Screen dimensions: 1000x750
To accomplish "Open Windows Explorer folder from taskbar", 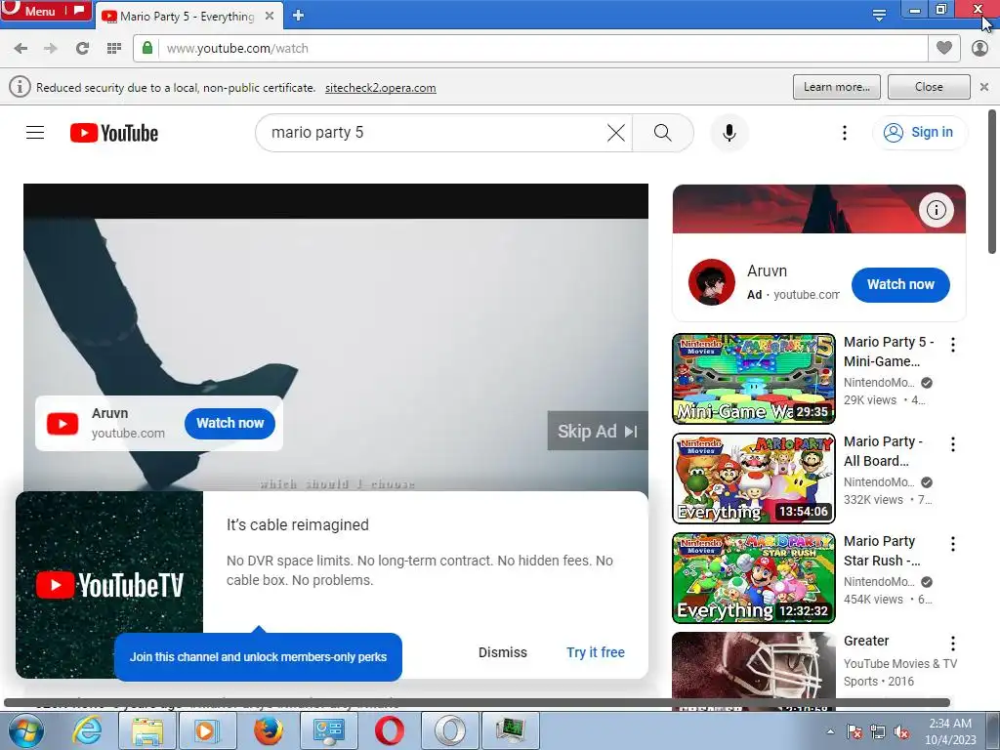I will [147, 730].
